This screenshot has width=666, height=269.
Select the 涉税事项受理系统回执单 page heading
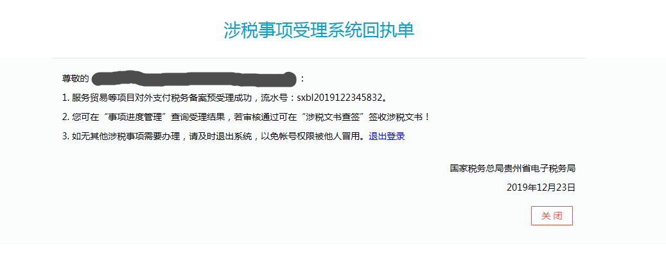coord(319,30)
